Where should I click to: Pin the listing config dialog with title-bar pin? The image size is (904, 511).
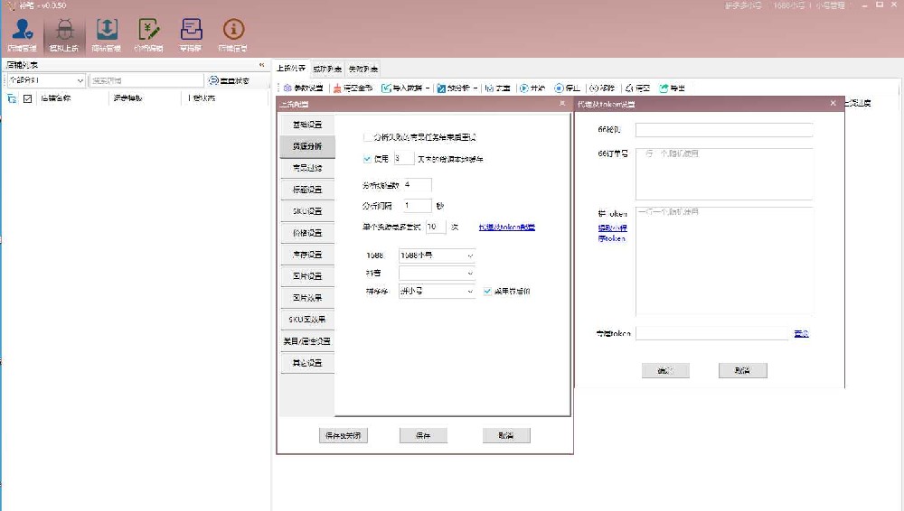pyautogui.click(x=562, y=104)
